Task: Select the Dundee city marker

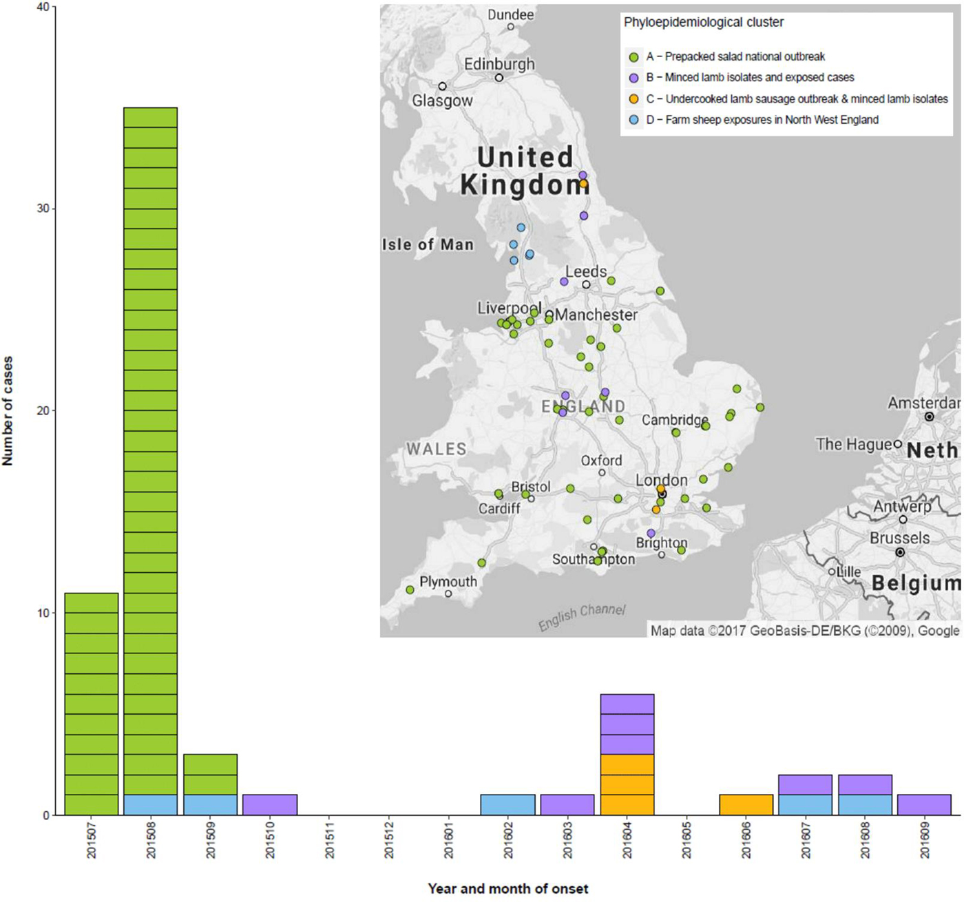Action: [510, 27]
